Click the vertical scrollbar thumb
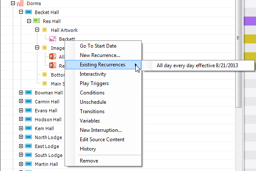Image resolution: width=256 pixels, height=171 pixels. click(x=238, y=53)
